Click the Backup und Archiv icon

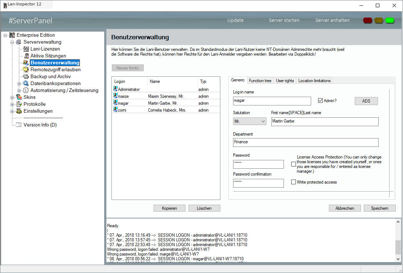26,76
